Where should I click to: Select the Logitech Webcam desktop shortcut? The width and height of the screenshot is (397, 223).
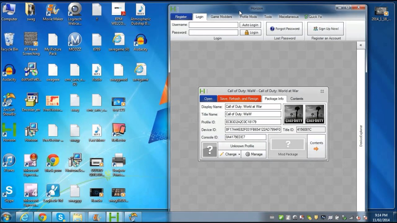click(x=75, y=14)
